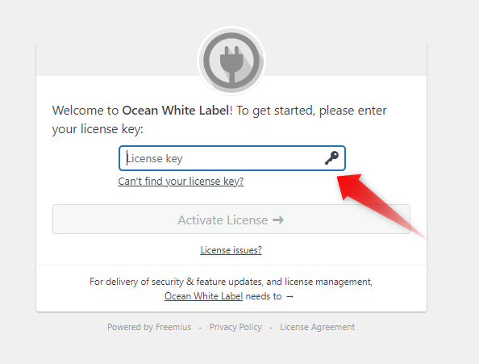Click the gray header band behind logo
Image resolution: width=479 pixels, height=364 pixels.
point(116,60)
